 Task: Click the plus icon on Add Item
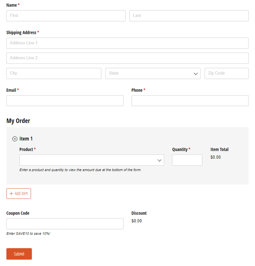tap(11, 193)
